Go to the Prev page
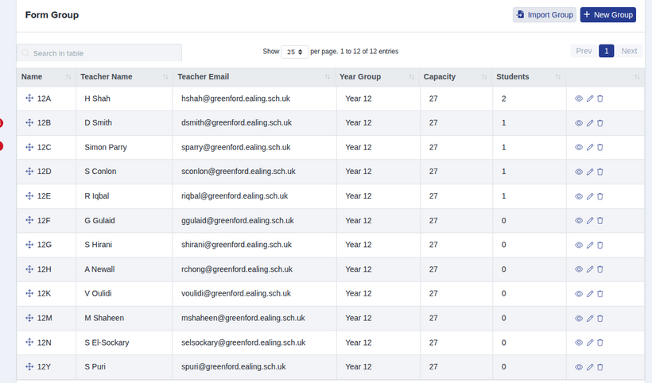652x383 pixels. tap(584, 51)
